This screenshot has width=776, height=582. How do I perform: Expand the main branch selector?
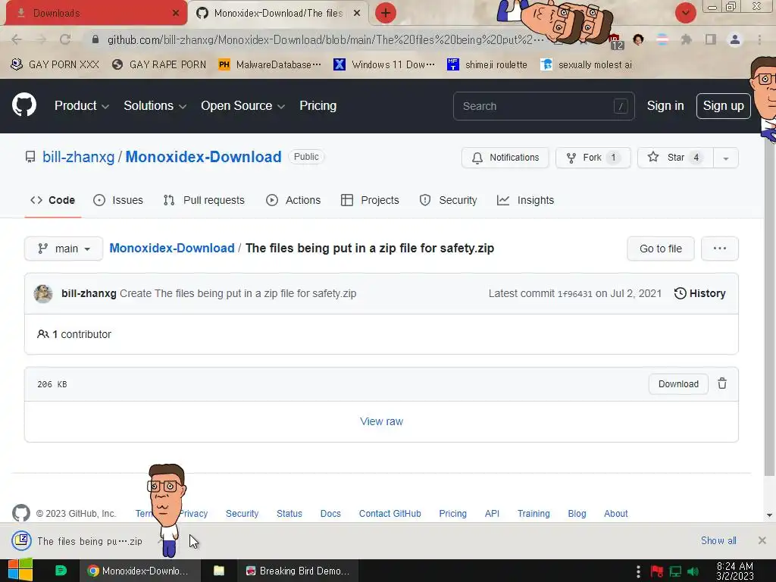(64, 249)
